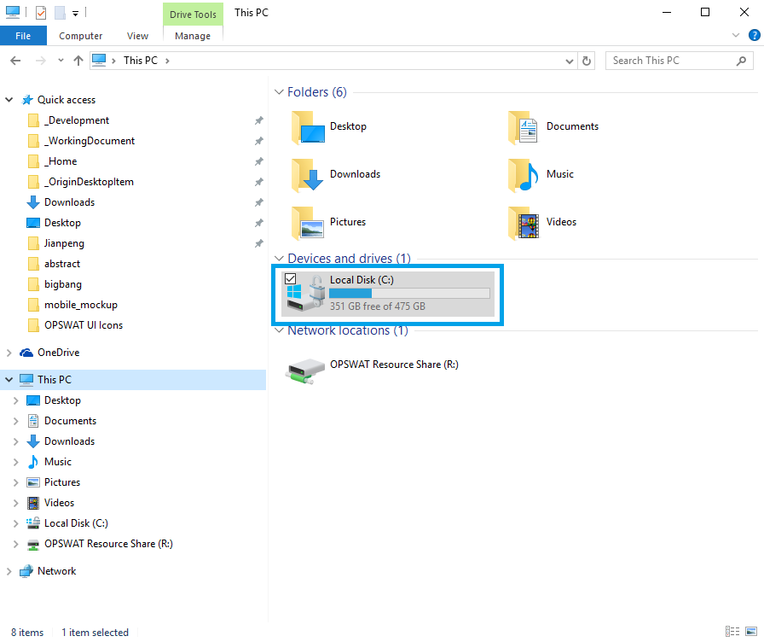
Task: Expand Local Disk (C:) in the navigation tree
Action: (x=15, y=523)
